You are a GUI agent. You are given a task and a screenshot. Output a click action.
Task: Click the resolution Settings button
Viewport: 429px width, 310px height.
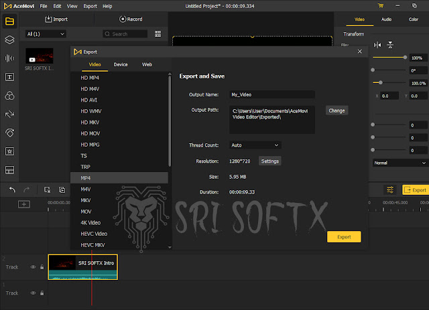(x=269, y=161)
